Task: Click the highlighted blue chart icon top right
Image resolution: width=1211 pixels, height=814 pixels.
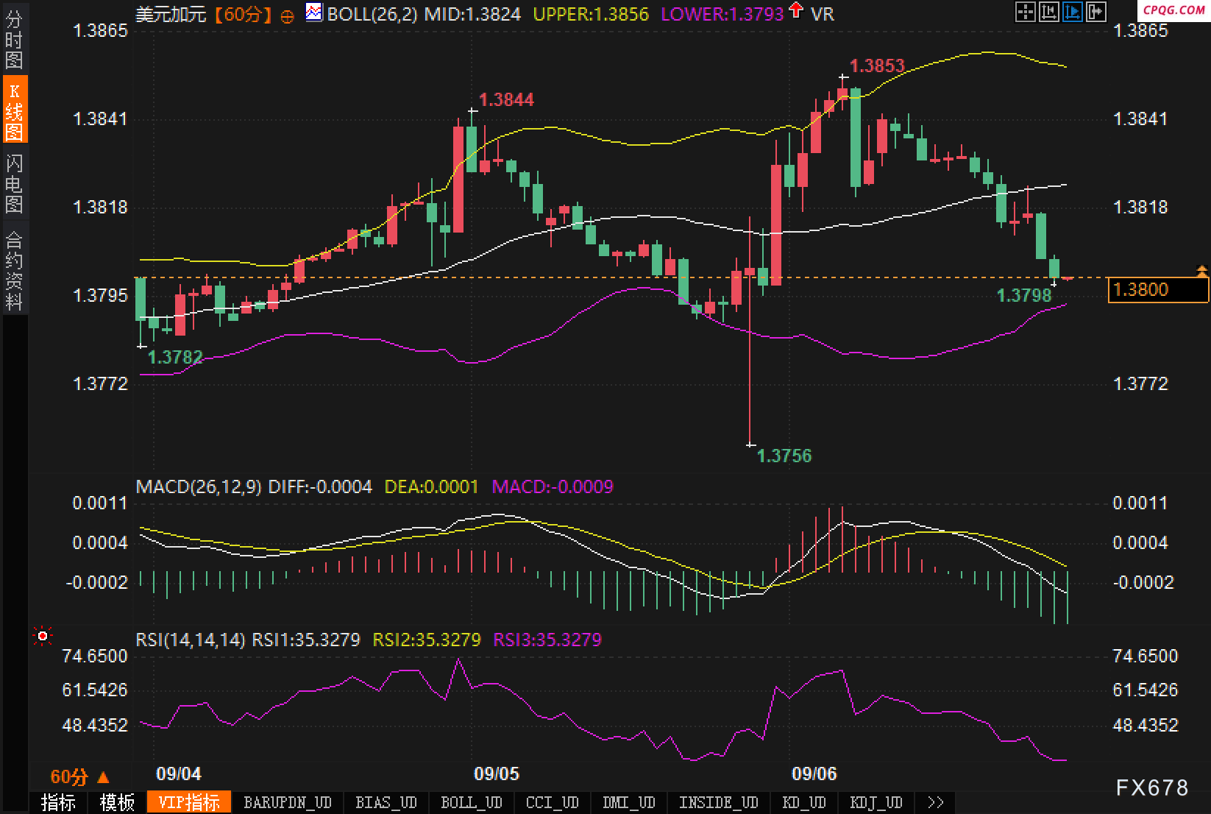Action: click(x=1072, y=11)
